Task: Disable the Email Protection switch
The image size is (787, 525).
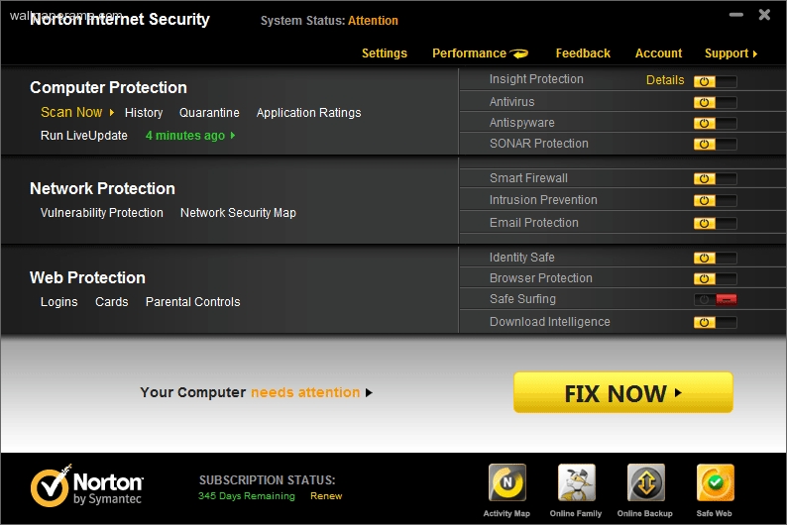Action: click(x=716, y=223)
